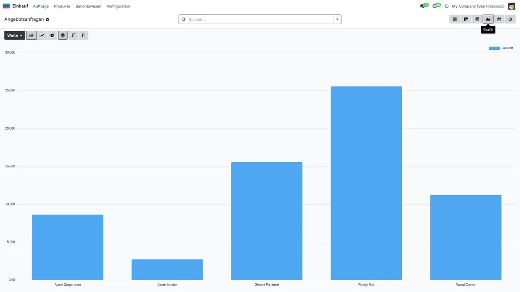520x292 pixels.
Task: Click into the Suchen search field
Action: point(260,19)
